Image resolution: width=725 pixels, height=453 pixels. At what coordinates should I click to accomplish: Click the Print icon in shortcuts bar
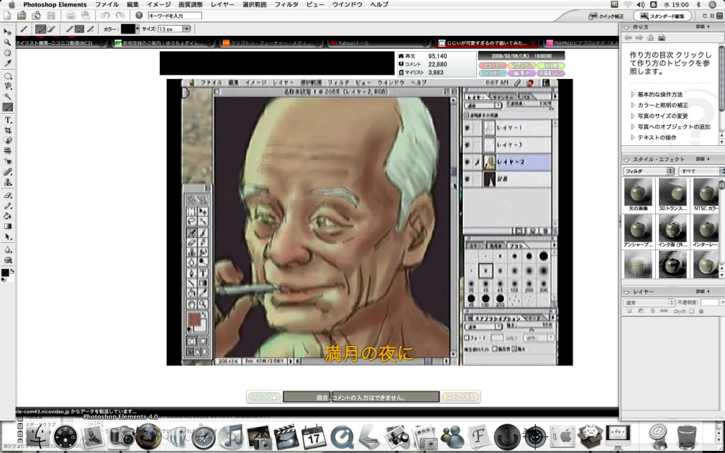coord(70,15)
